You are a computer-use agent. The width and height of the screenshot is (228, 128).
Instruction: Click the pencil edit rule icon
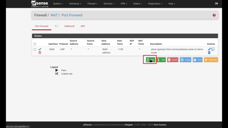[x=209, y=49]
